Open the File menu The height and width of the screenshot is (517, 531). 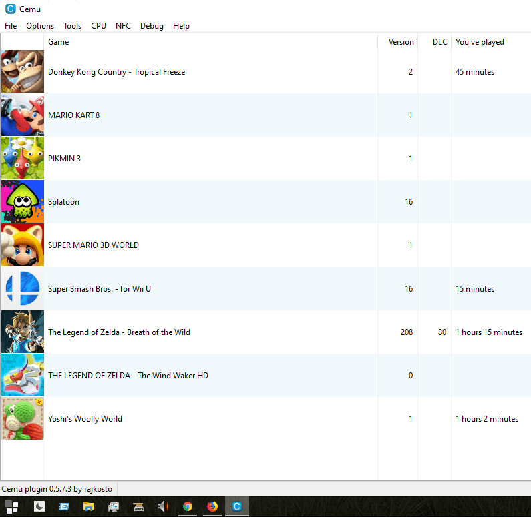click(11, 26)
